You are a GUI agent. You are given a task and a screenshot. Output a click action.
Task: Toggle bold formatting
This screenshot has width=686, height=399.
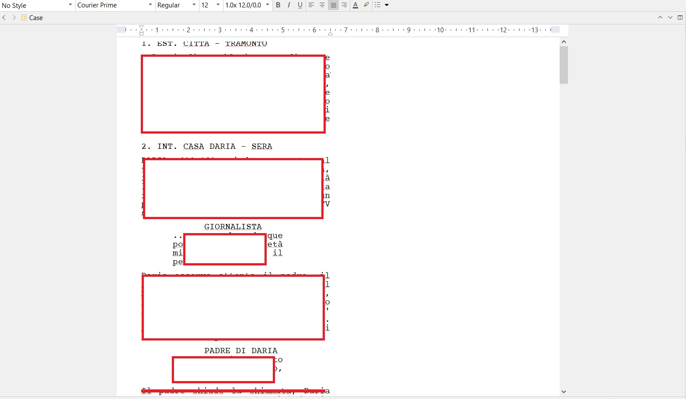click(278, 5)
